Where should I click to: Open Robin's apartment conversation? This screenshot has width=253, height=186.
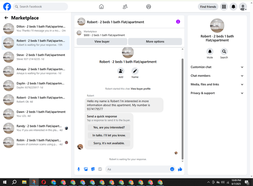tap(35, 143)
